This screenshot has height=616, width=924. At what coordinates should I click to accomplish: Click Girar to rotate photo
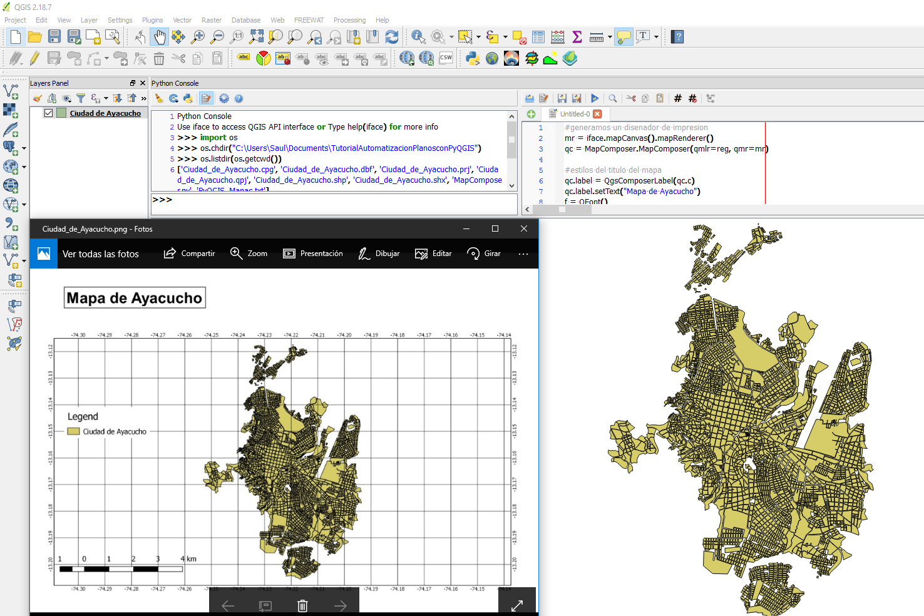[x=483, y=254]
